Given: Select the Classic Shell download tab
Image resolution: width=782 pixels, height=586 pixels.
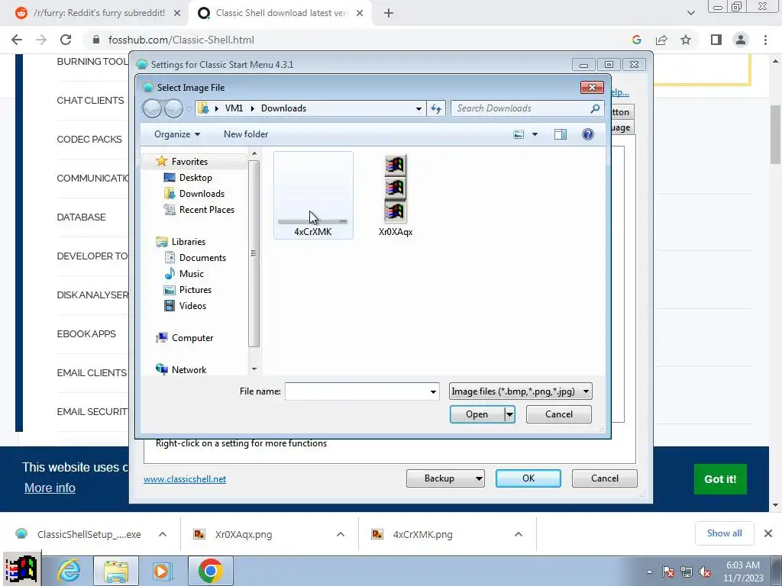Looking at the screenshot, I should 281,13.
